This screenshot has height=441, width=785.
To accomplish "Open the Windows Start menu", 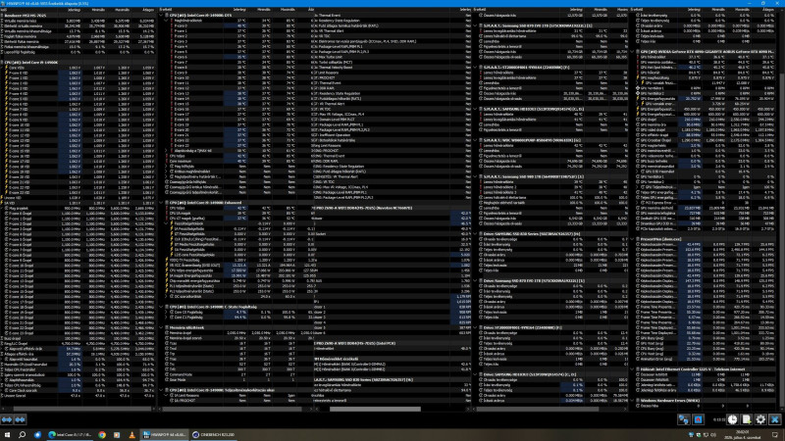I will [x=7, y=435].
